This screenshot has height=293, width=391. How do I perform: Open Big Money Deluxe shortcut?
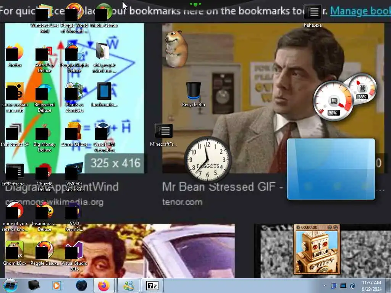coord(44,138)
